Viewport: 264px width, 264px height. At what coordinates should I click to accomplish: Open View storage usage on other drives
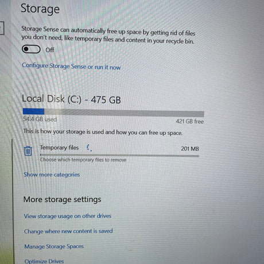tap(68, 216)
